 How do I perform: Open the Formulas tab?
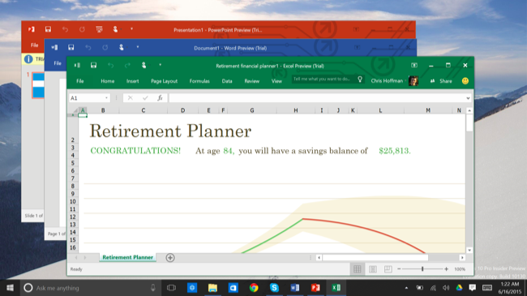(199, 81)
